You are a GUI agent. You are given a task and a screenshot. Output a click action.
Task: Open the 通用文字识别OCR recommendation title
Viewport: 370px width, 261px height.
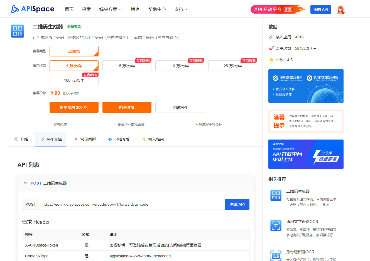click(x=302, y=222)
